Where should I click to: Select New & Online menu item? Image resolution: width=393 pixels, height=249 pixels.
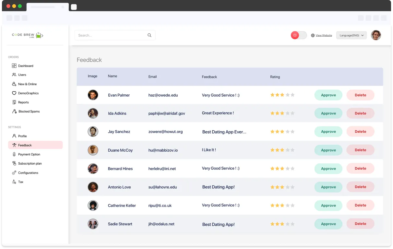(x=27, y=84)
